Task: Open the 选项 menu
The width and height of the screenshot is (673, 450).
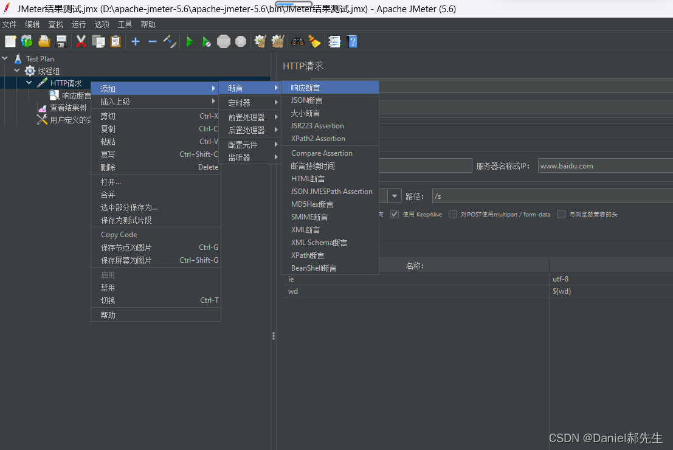Action: (x=102, y=24)
